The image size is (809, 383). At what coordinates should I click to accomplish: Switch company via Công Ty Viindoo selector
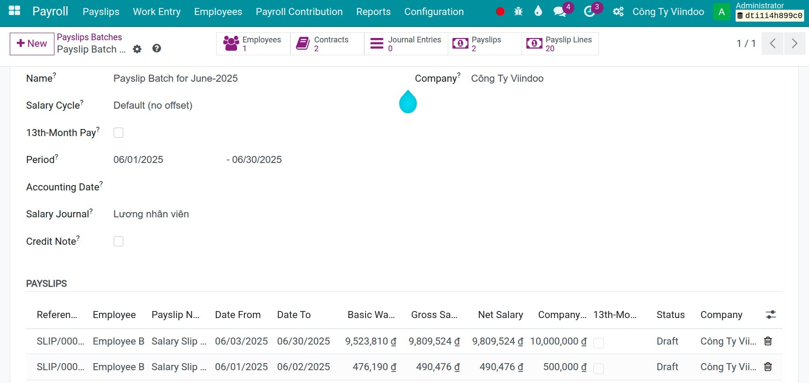point(668,12)
